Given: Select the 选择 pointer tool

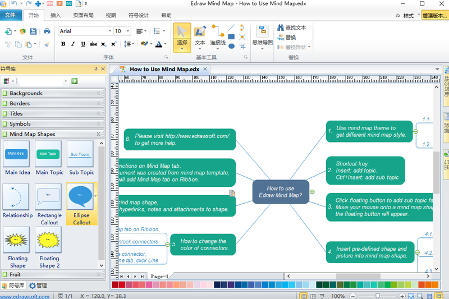Looking at the screenshot, I should pos(182,37).
